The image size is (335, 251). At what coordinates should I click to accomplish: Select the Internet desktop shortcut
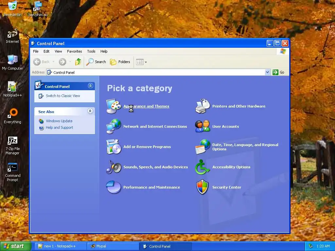12,36
